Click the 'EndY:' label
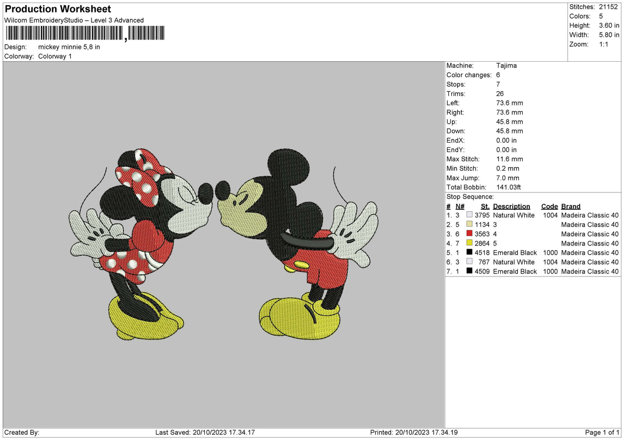Screen dimensions: 624x440 456,150
